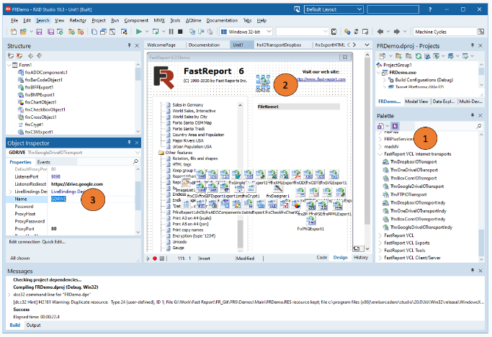Switch to the Documentation editor tab
492x337 pixels.
point(204,45)
